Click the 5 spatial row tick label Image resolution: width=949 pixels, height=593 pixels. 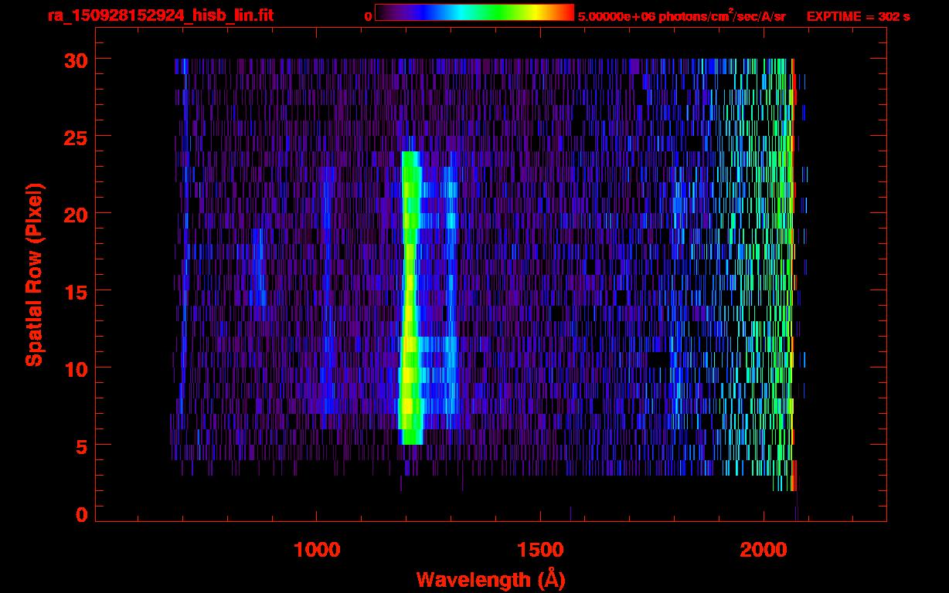pos(80,446)
